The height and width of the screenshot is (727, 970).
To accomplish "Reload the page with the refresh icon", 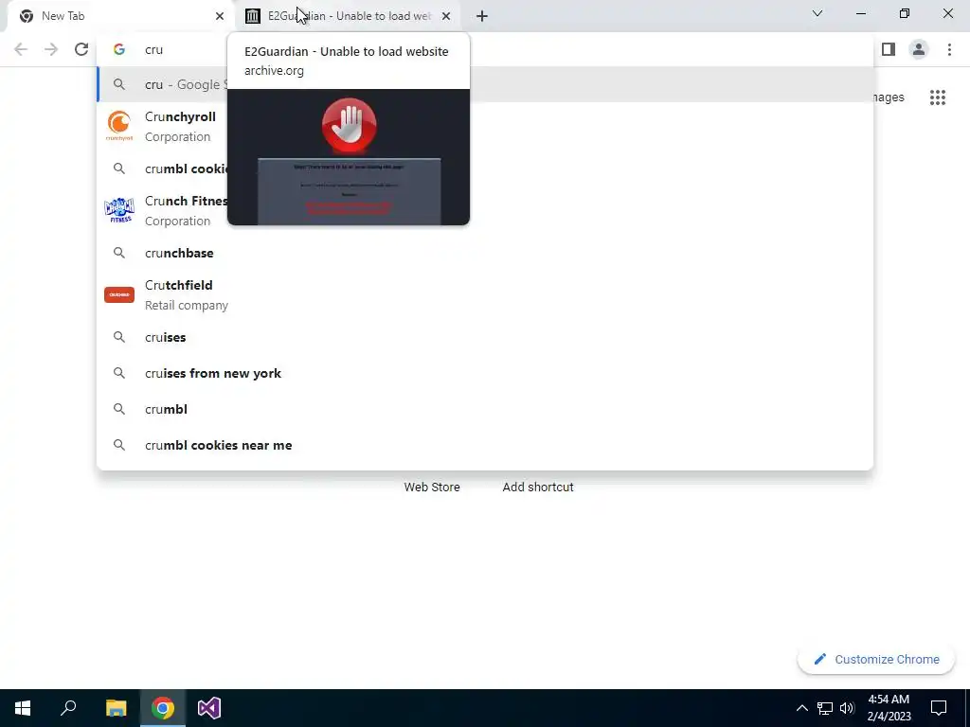I will point(81,49).
